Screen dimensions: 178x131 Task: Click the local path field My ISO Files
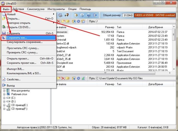(x=136, y=78)
